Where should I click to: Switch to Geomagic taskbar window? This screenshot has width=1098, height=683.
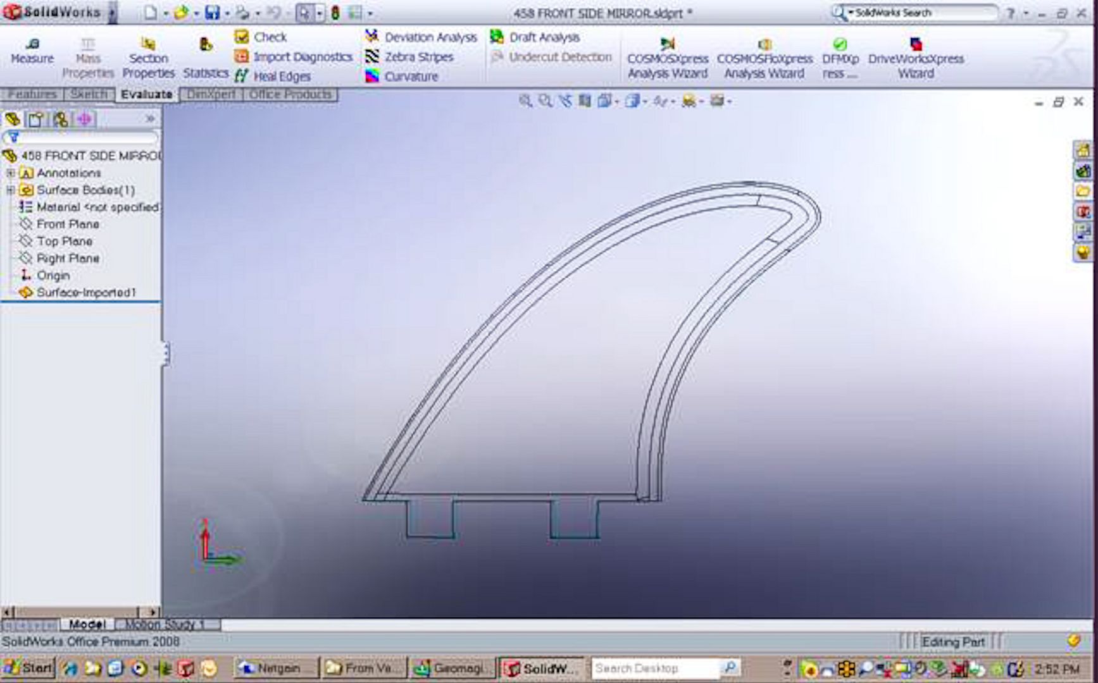click(451, 668)
